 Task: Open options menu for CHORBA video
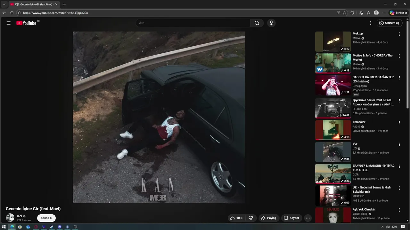[x=399, y=56]
